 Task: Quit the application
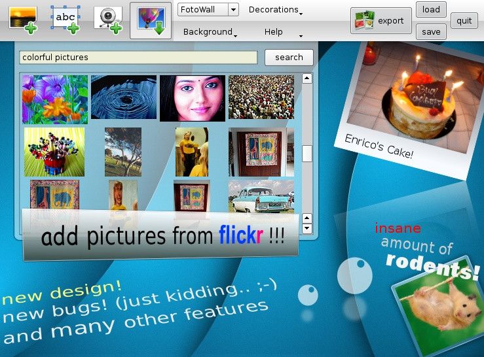[x=464, y=21]
